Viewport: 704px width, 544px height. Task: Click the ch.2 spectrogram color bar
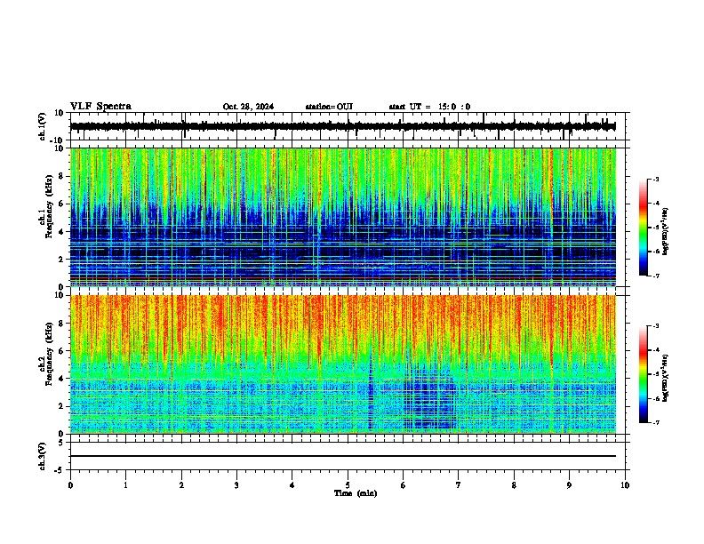pos(644,374)
